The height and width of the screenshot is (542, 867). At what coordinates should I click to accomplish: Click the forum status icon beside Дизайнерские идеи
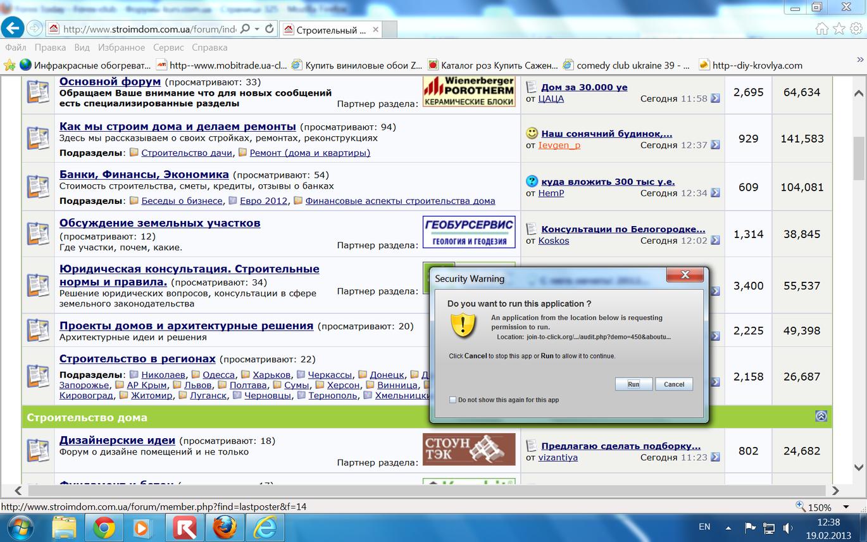pos(38,450)
